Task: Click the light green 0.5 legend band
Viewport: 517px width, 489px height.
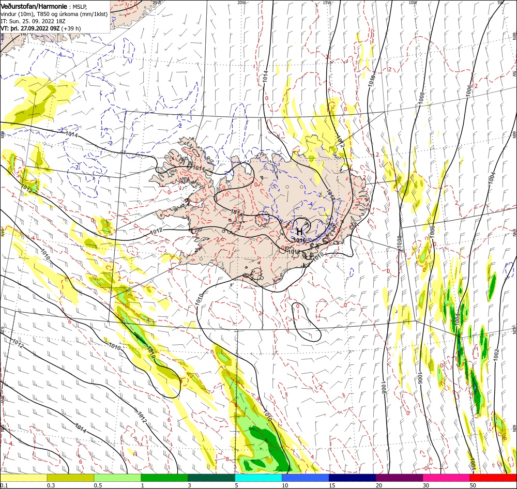Action: click(x=117, y=478)
